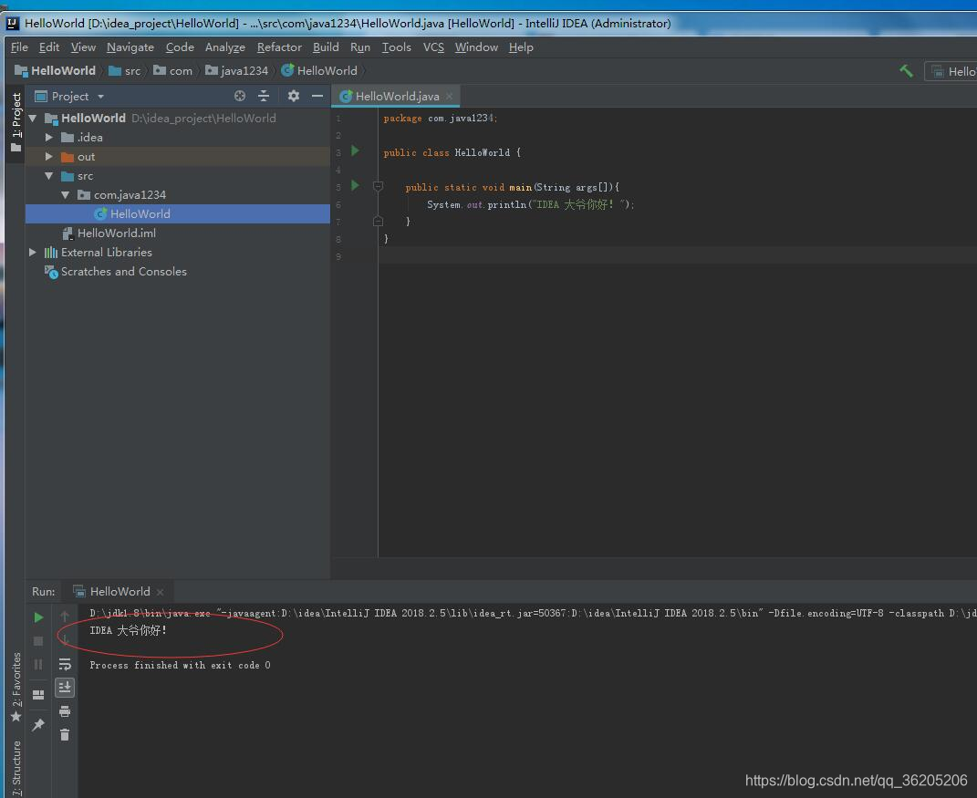Viewport: 977px width, 798px height.
Task: Switch to the HelloWorld.java editor tab
Action: click(x=397, y=97)
